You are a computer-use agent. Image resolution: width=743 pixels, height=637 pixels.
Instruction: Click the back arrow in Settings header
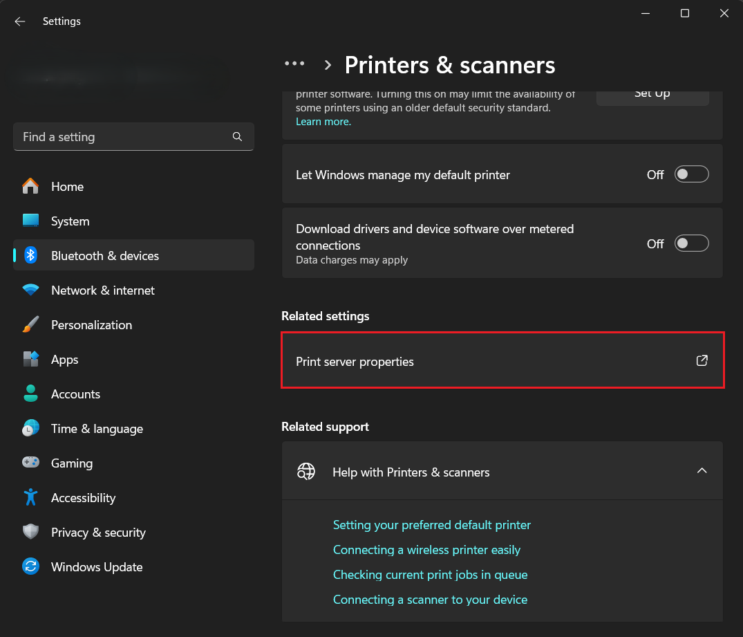[20, 21]
